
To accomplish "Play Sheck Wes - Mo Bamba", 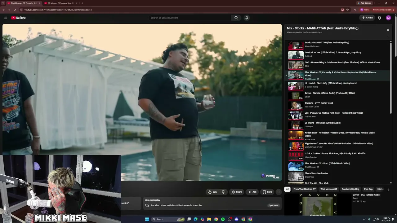I will coord(337,176).
